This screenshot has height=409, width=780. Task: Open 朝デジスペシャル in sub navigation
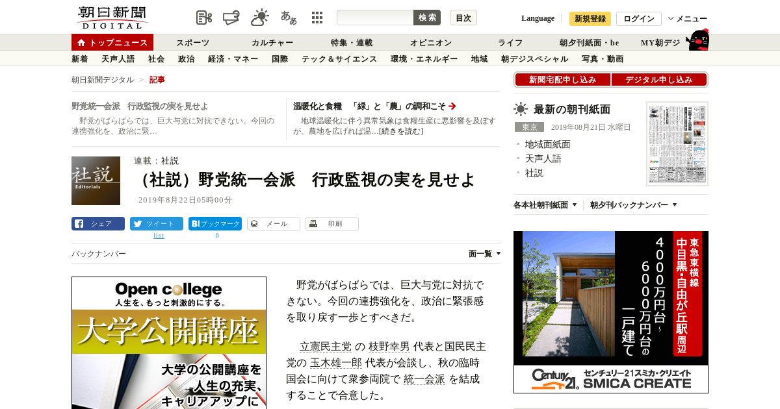coord(535,59)
